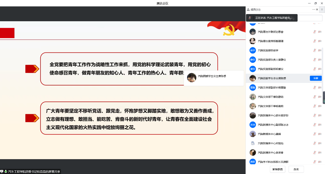Open the members panel three-dots menu
Screen dimensions: 325x174
(313, 9)
